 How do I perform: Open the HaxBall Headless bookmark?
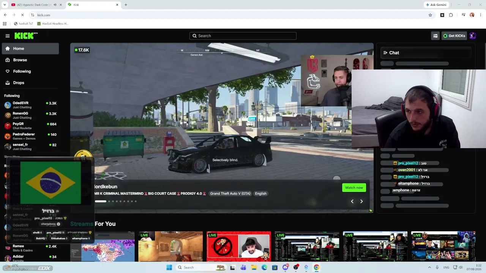[x=52, y=24]
